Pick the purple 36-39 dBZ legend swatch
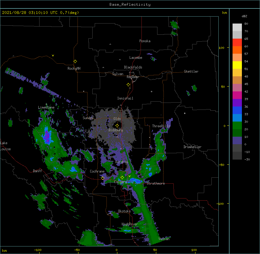Image resolution: width=260 pixels, height=254 pixels. tap(237, 103)
